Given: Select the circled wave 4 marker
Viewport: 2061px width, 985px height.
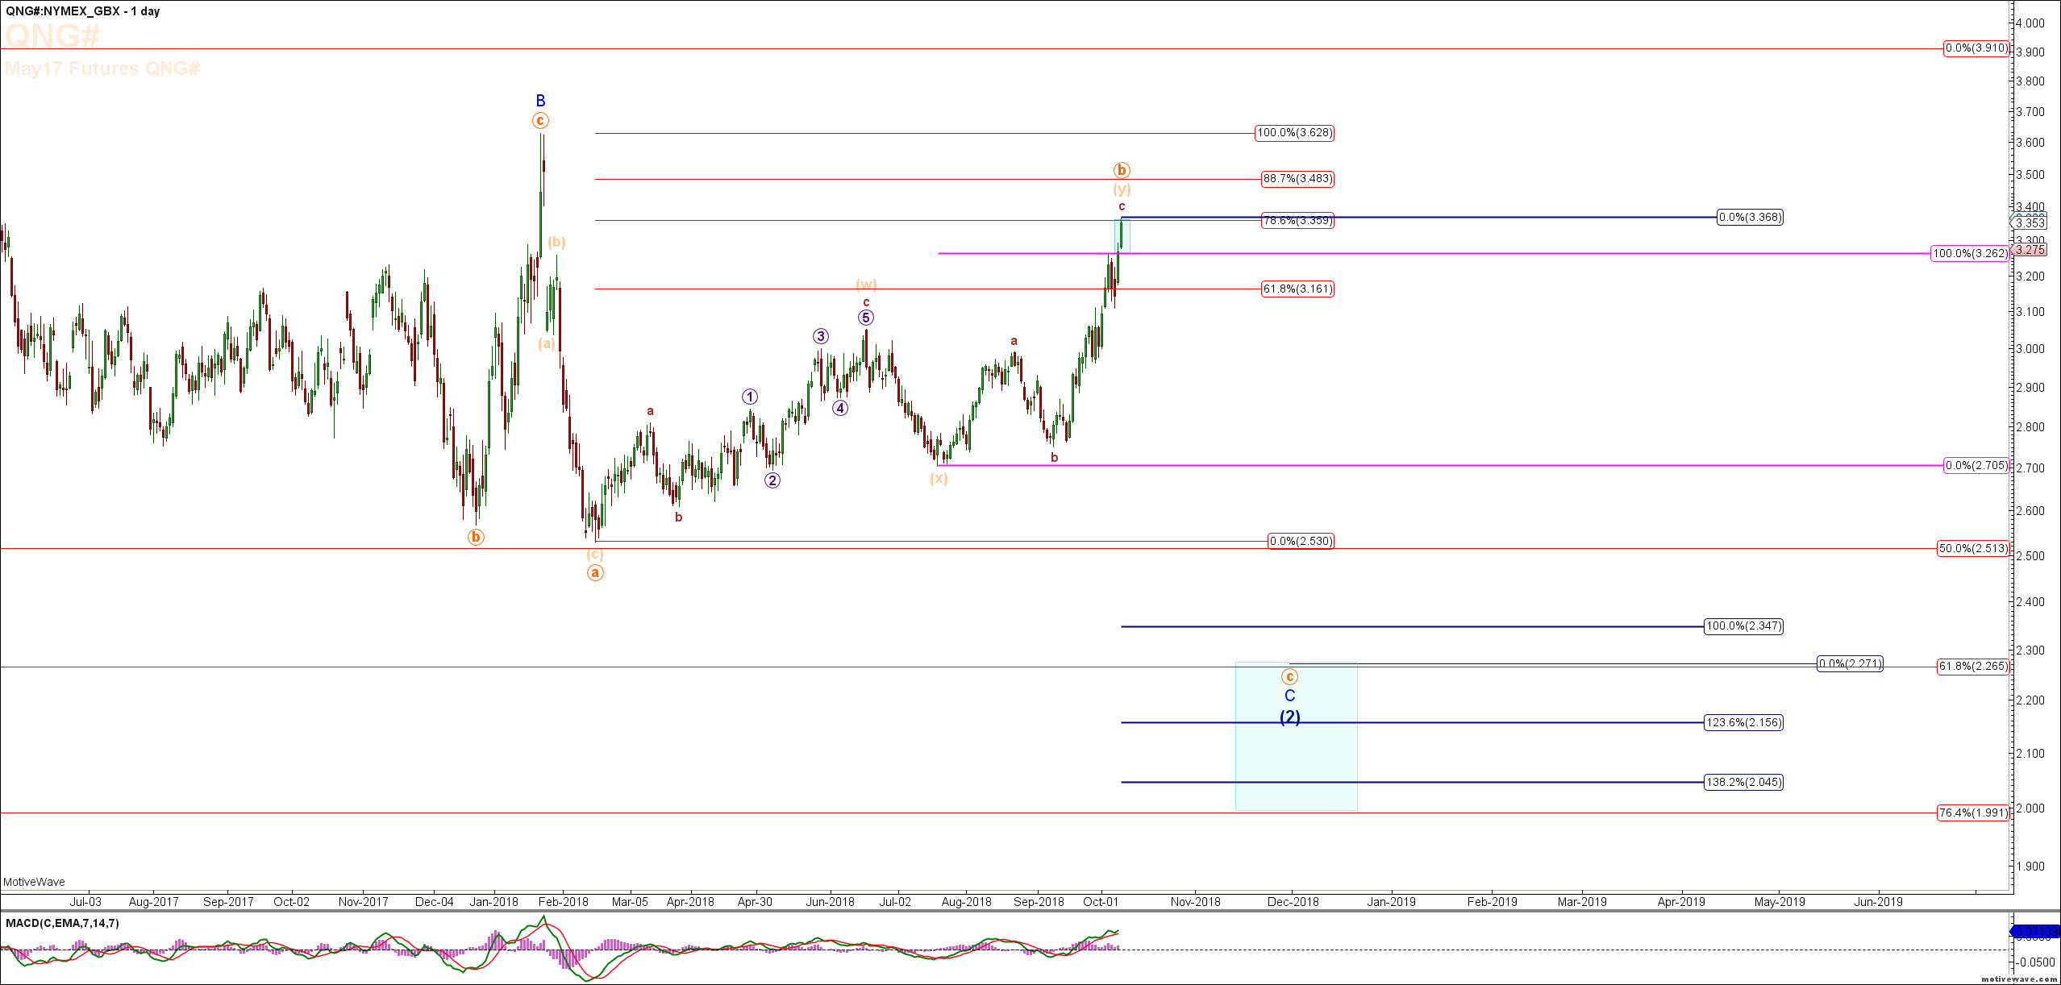Looking at the screenshot, I should click(x=840, y=408).
